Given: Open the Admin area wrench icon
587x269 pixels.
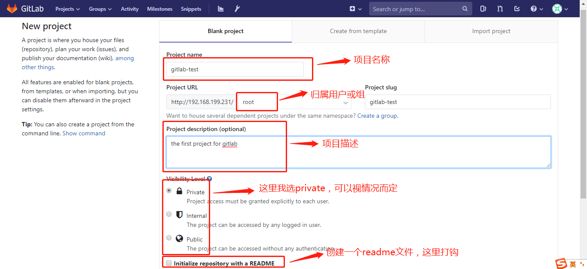Looking at the screenshot, I should [237, 9].
